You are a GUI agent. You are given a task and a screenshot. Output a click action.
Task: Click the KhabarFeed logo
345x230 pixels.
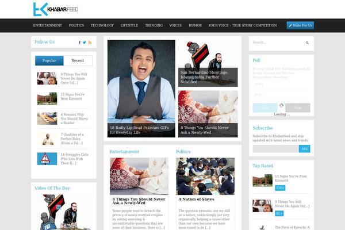click(56, 9)
